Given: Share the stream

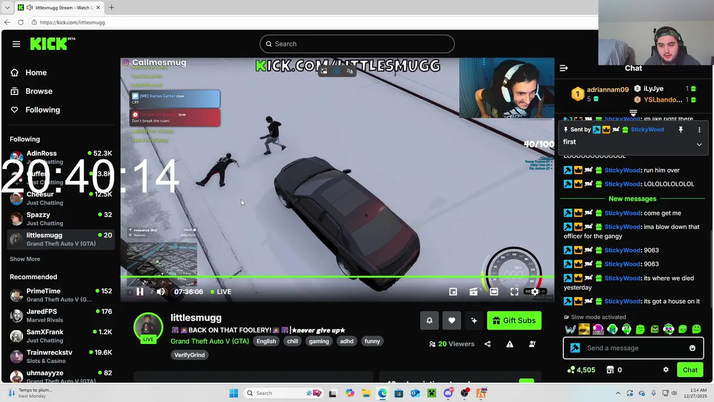Looking at the screenshot, I should coord(488,344).
